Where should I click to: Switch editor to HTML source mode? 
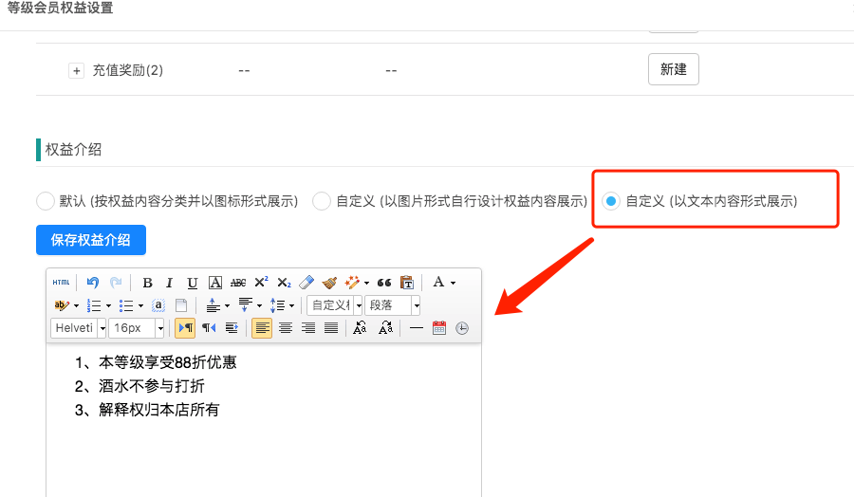(x=61, y=283)
